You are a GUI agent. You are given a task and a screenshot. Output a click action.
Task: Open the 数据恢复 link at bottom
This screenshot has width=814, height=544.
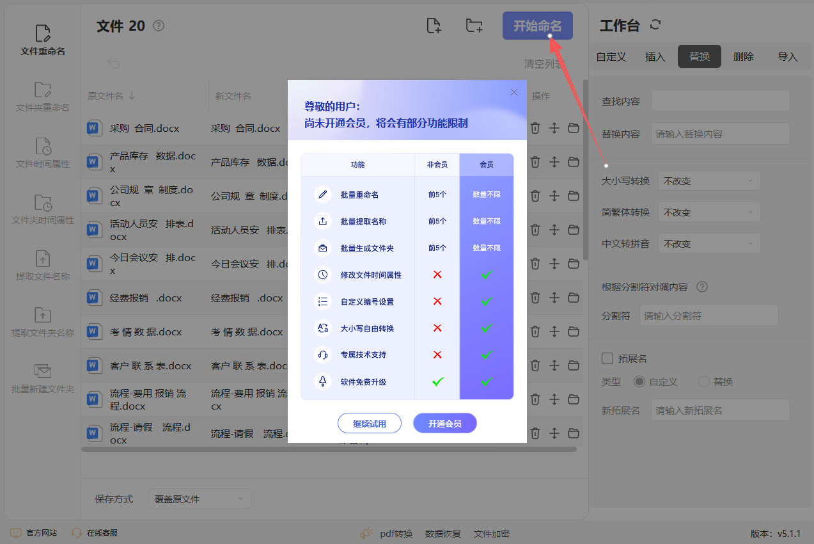coord(443,534)
